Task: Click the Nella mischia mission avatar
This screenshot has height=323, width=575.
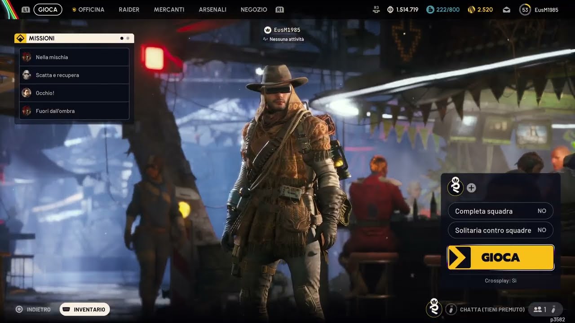Action: point(27,57)
